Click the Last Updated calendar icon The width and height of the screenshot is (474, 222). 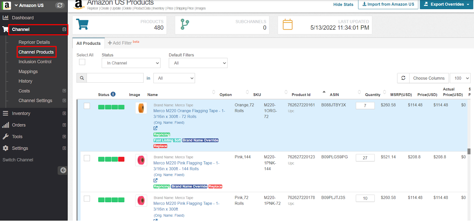click(x=287, y=24)
